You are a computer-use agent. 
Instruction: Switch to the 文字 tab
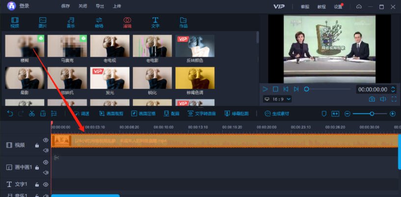click(x=155, y=22)
